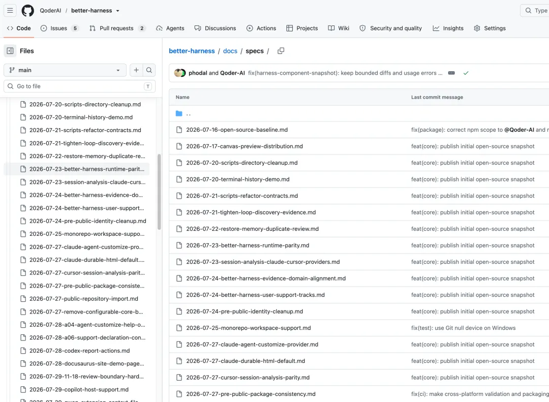Open 2026-07-27-cursor-session-analysis-parity.md in list

click(x=248, y=377)
